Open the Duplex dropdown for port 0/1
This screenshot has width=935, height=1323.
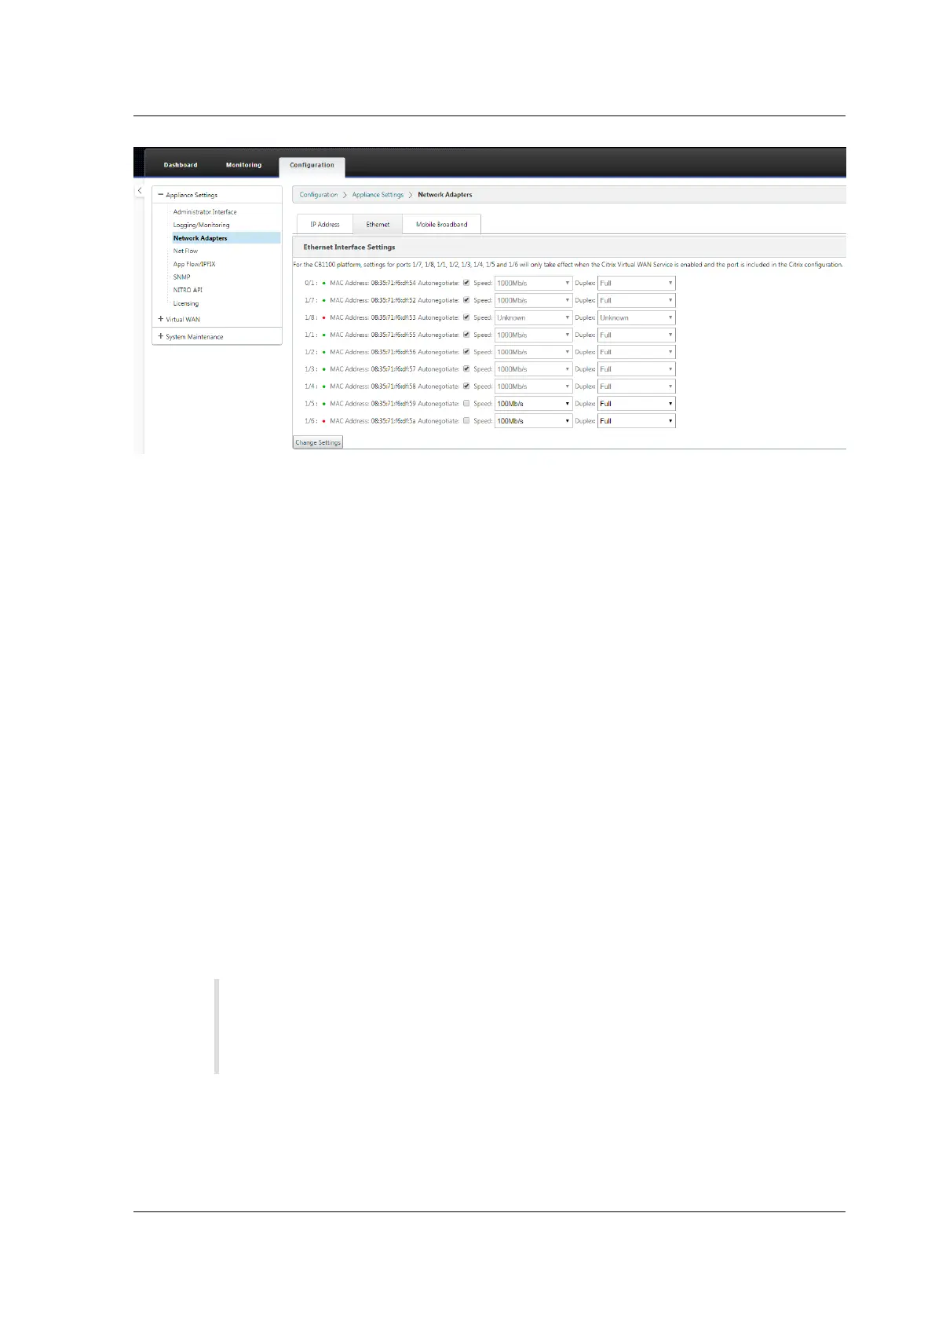[x=636, y=283]
